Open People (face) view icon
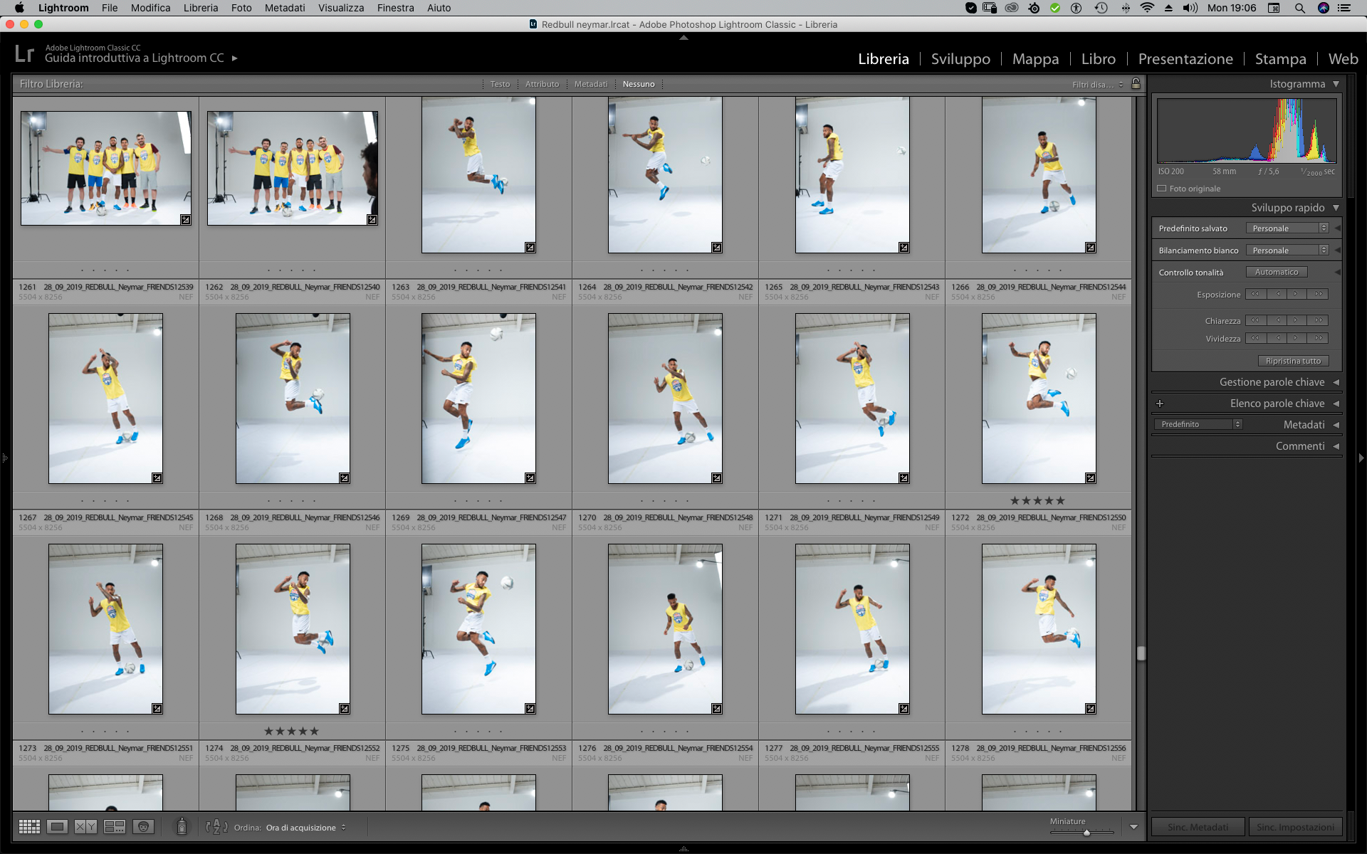The height and width of the screenshot is (854, 1367). click(x=143, y=826)
